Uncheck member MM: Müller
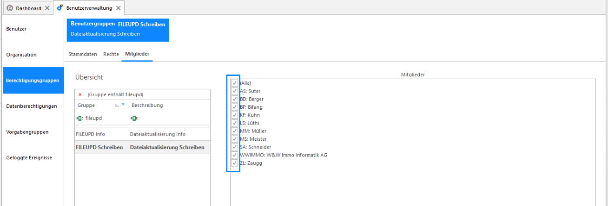The width and height of the screenshot is (608, 206). click(x=234, y=131)
